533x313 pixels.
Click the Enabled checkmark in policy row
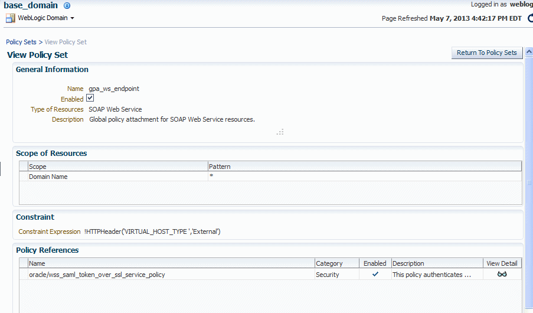pyautogui.click(x=375, y=274)
